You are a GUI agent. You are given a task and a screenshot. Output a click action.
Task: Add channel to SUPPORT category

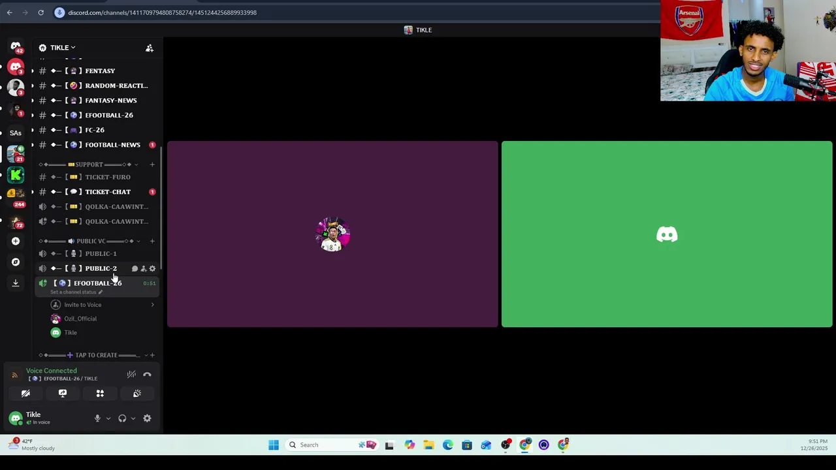click(x=152, y=164)
